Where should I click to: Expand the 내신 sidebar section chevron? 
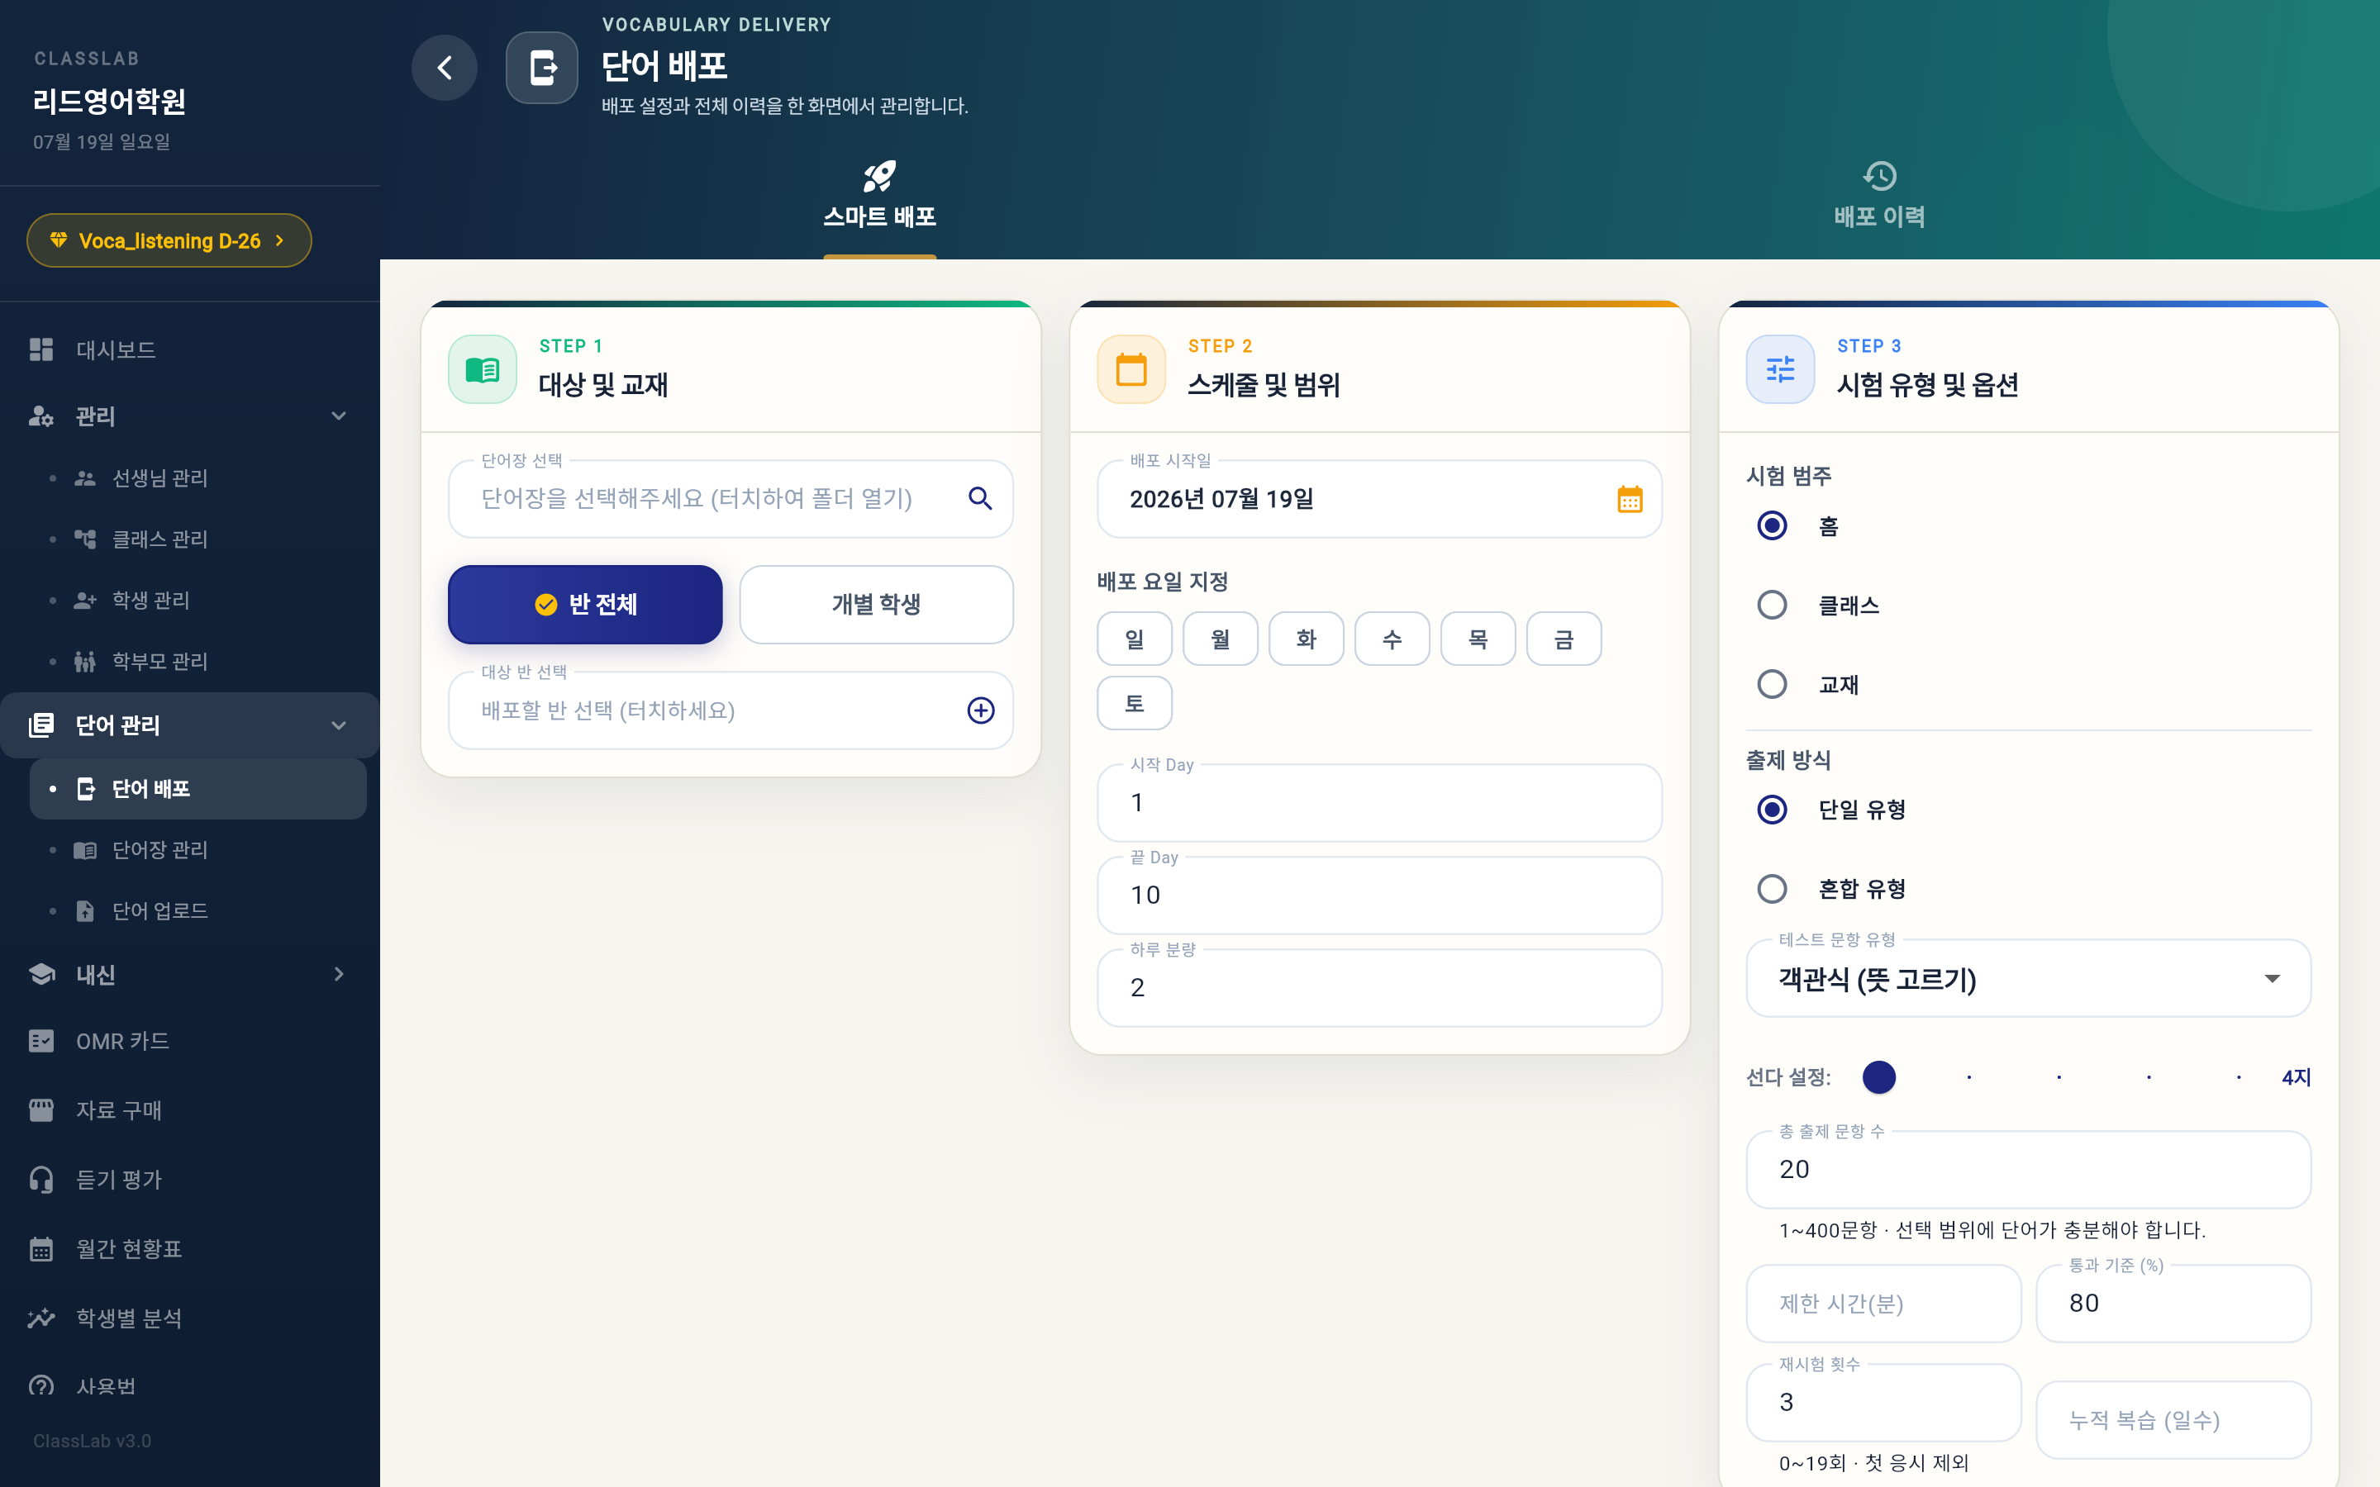tap(338, 974)
